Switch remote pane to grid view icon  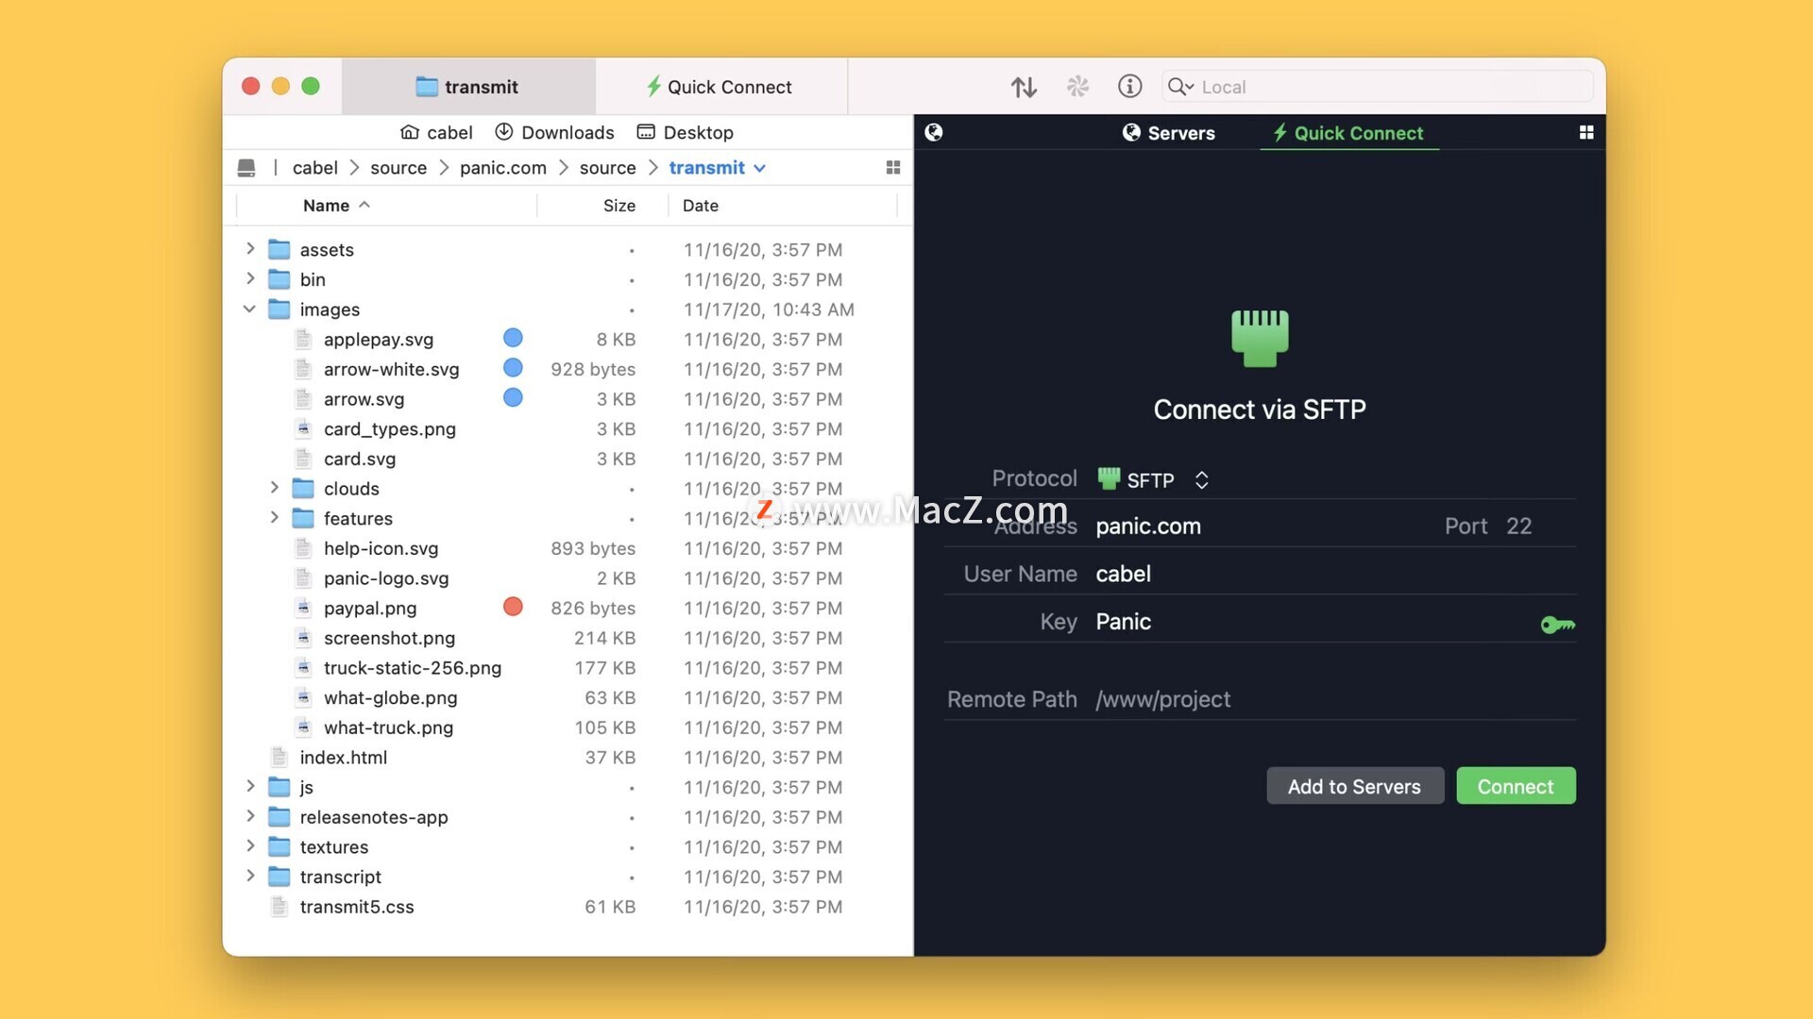pyautogui.click(x=1586, y=132)
